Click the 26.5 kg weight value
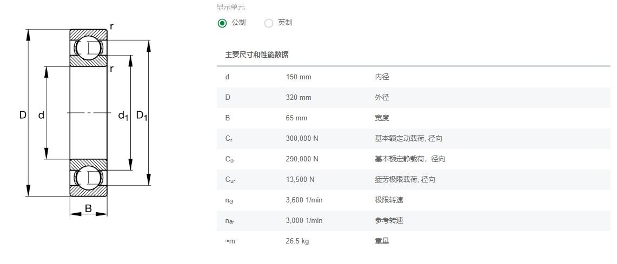The width and height of the screenshot is (617, 264). coord(297,241)
